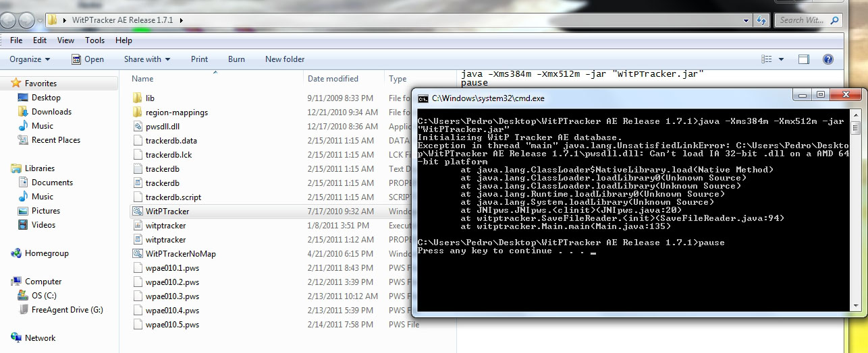Select the wpae010.4.pws file
The height and width of the screenshot is (353, 868).
pos(172,311)
